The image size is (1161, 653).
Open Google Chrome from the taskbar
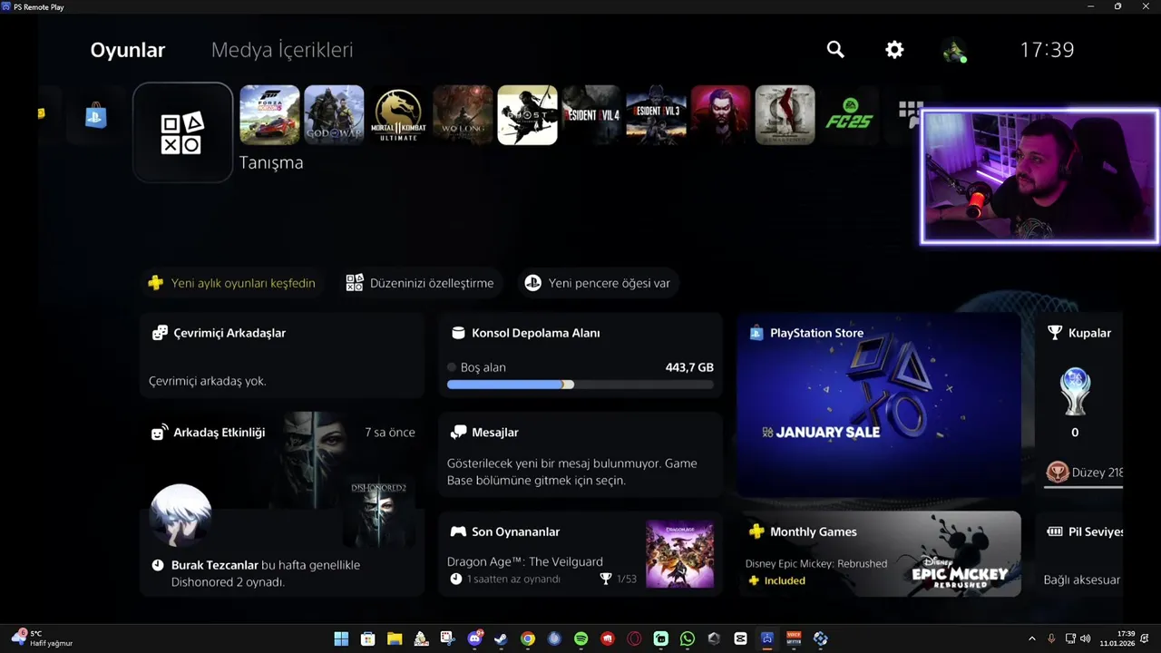coord(528,638)
